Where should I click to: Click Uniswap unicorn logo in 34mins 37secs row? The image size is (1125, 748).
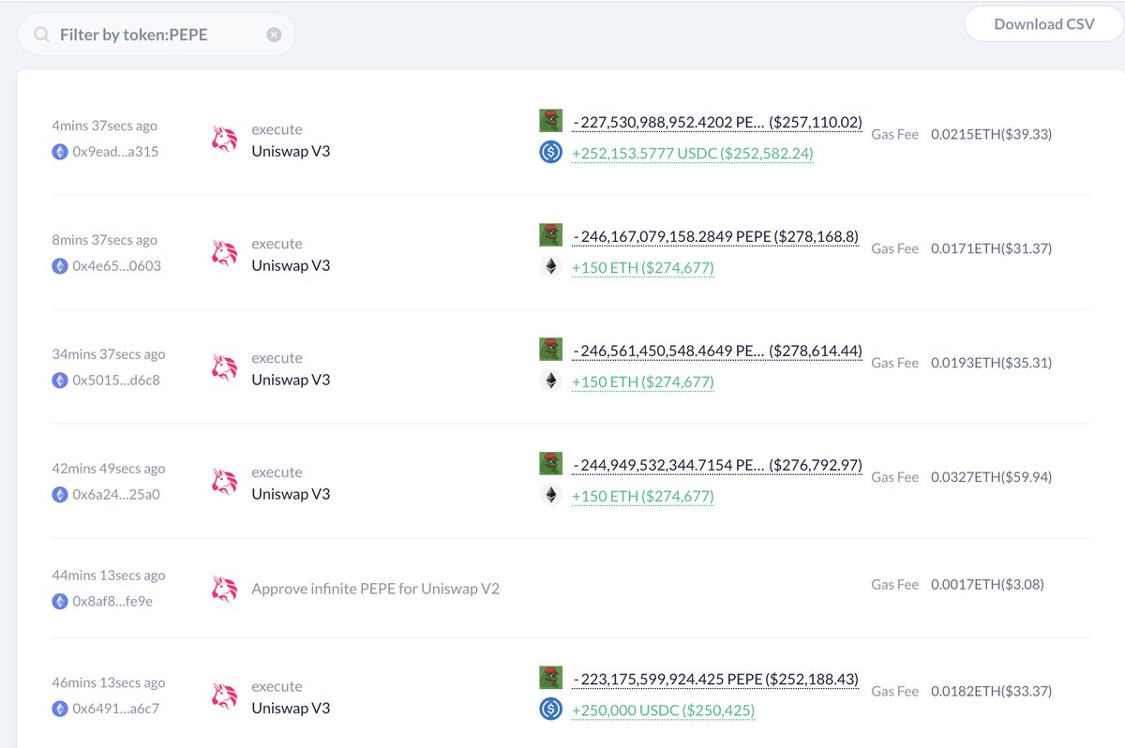(x=224, y=368)
